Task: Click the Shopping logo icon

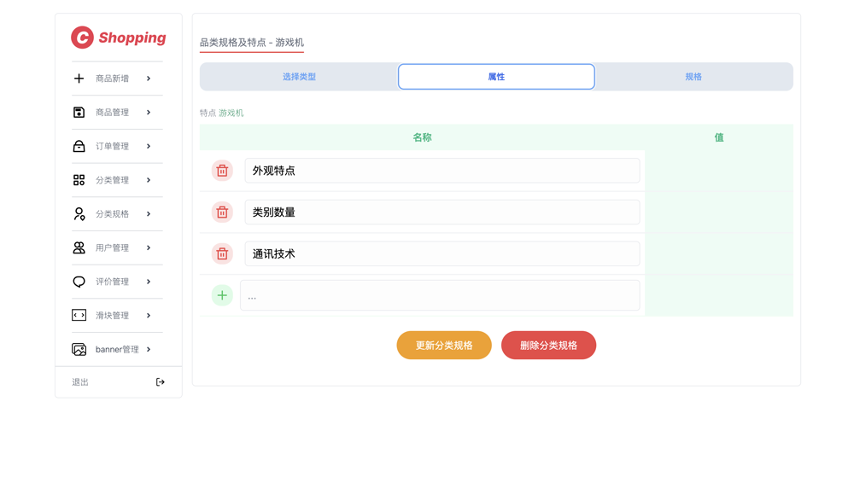Action: [x=82, y=38]
